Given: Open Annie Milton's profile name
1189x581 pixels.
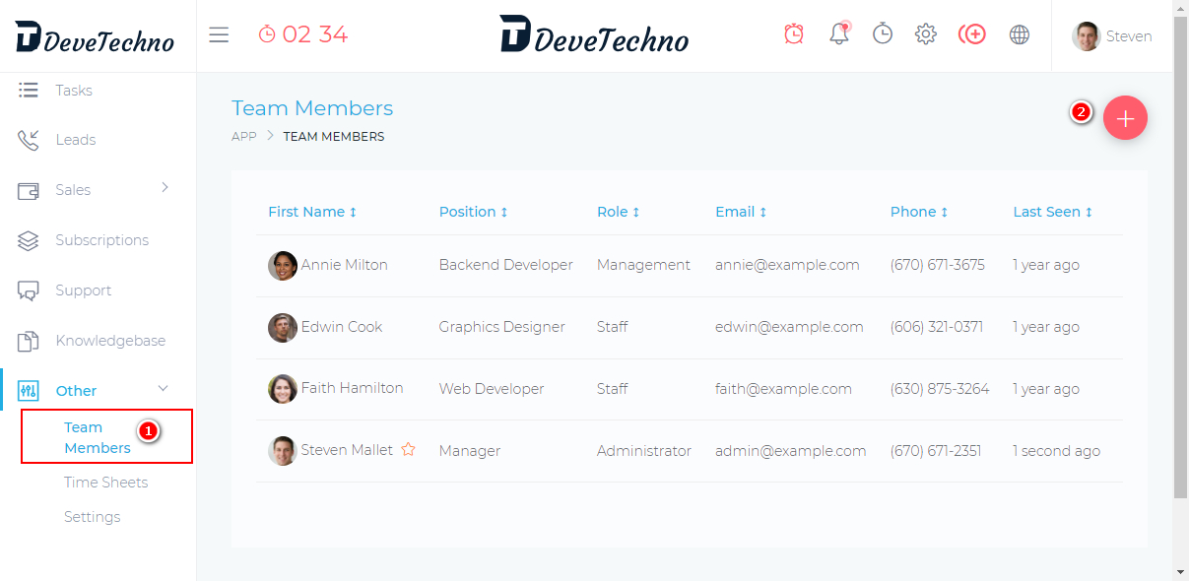Looking at the screenshot, I should pos(345,265).
